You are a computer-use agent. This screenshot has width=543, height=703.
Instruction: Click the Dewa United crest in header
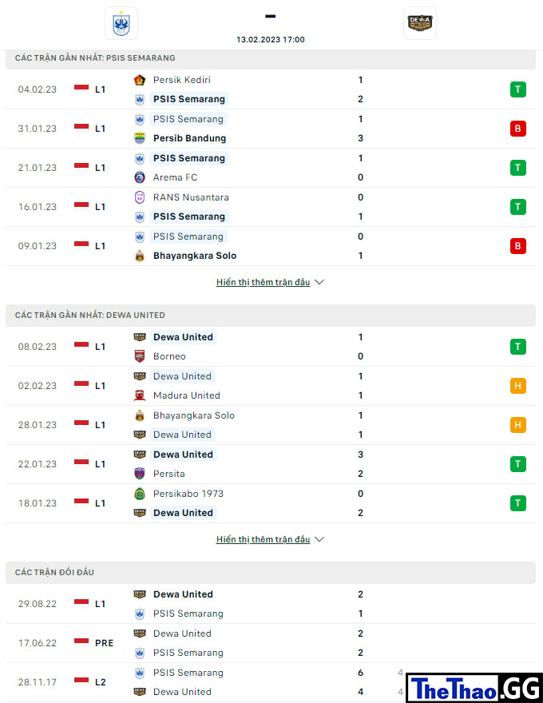tap(420, 23)
